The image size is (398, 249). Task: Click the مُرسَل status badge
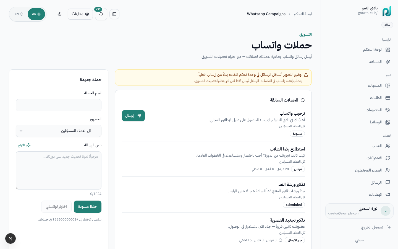298,169
